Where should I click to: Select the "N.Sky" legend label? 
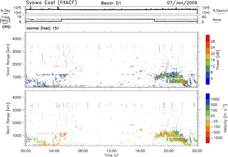pos(5,10)
